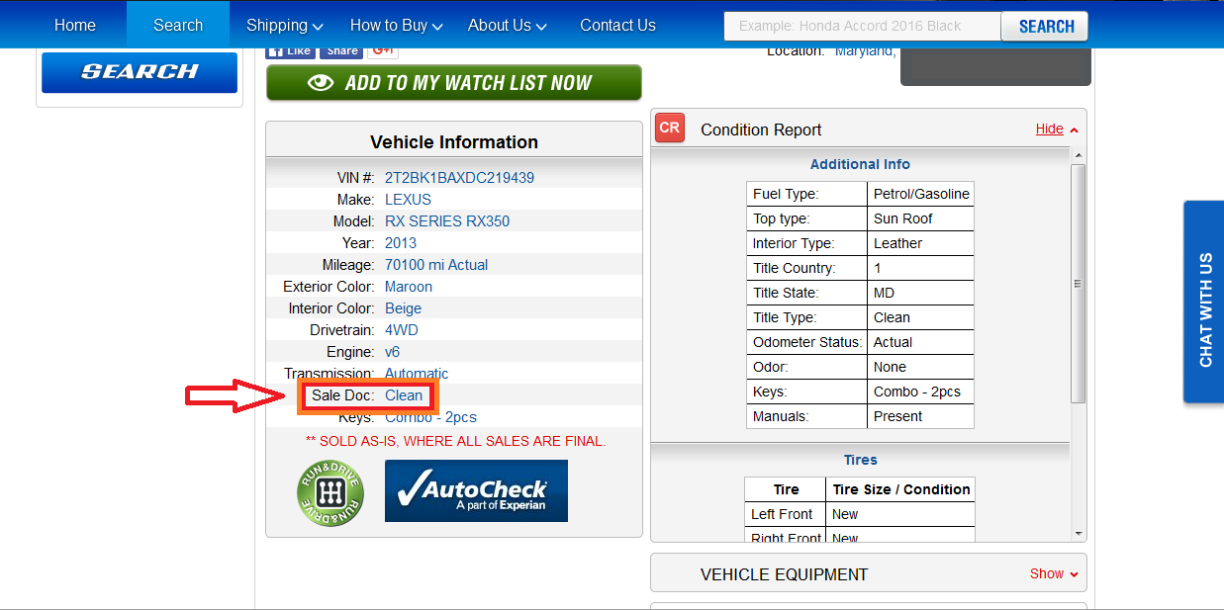Viewport: 1224px width, 610px height.
Task: Click the Title Country value 1
Action: click(921, 268)
